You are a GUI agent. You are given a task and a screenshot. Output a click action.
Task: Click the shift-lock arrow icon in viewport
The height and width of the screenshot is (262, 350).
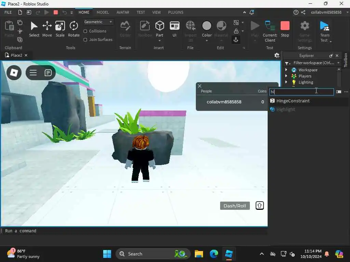pos(260,205)
